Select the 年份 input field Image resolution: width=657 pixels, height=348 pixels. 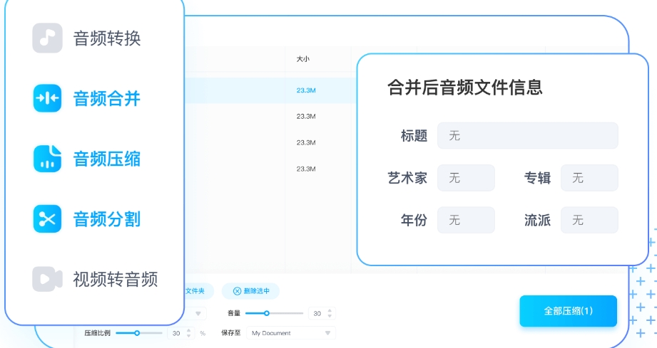[466, 220]
